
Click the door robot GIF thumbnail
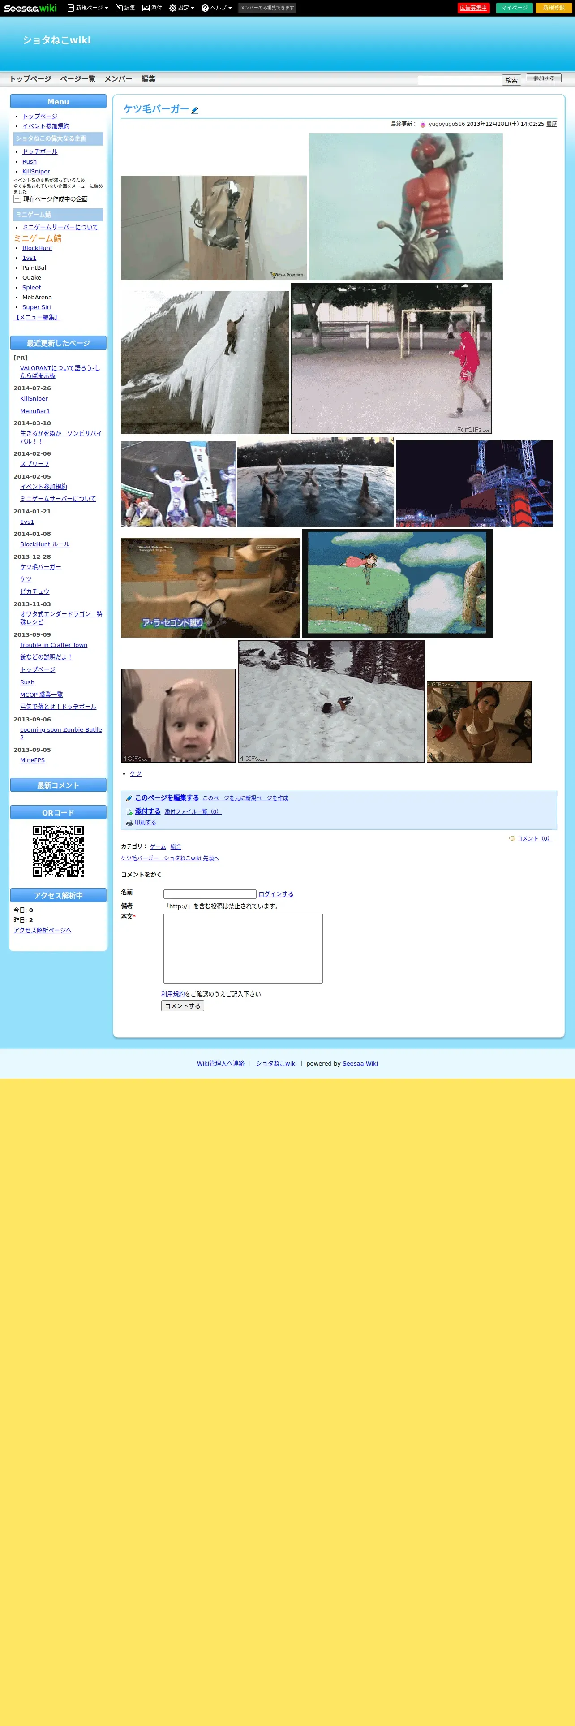214,228
